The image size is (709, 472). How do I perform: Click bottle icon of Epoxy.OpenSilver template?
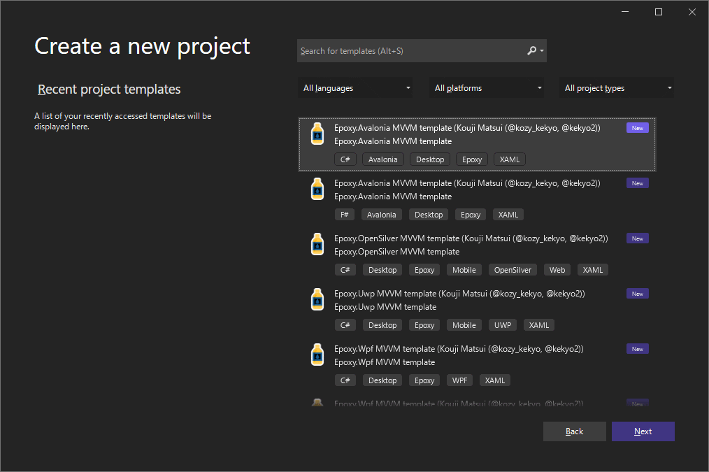(317, 244)
